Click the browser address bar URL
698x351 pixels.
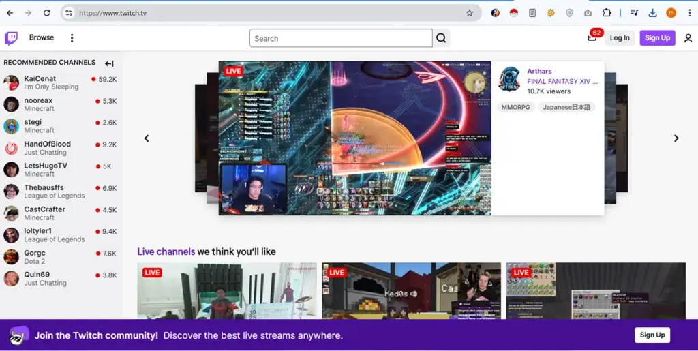click(112, 13)
